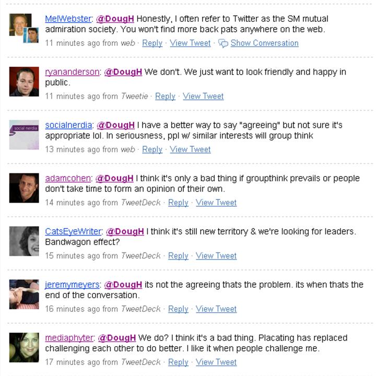Reply to adamcohen's tweet
The height and width of the screenshot is (376, 376).
[178, 203]
